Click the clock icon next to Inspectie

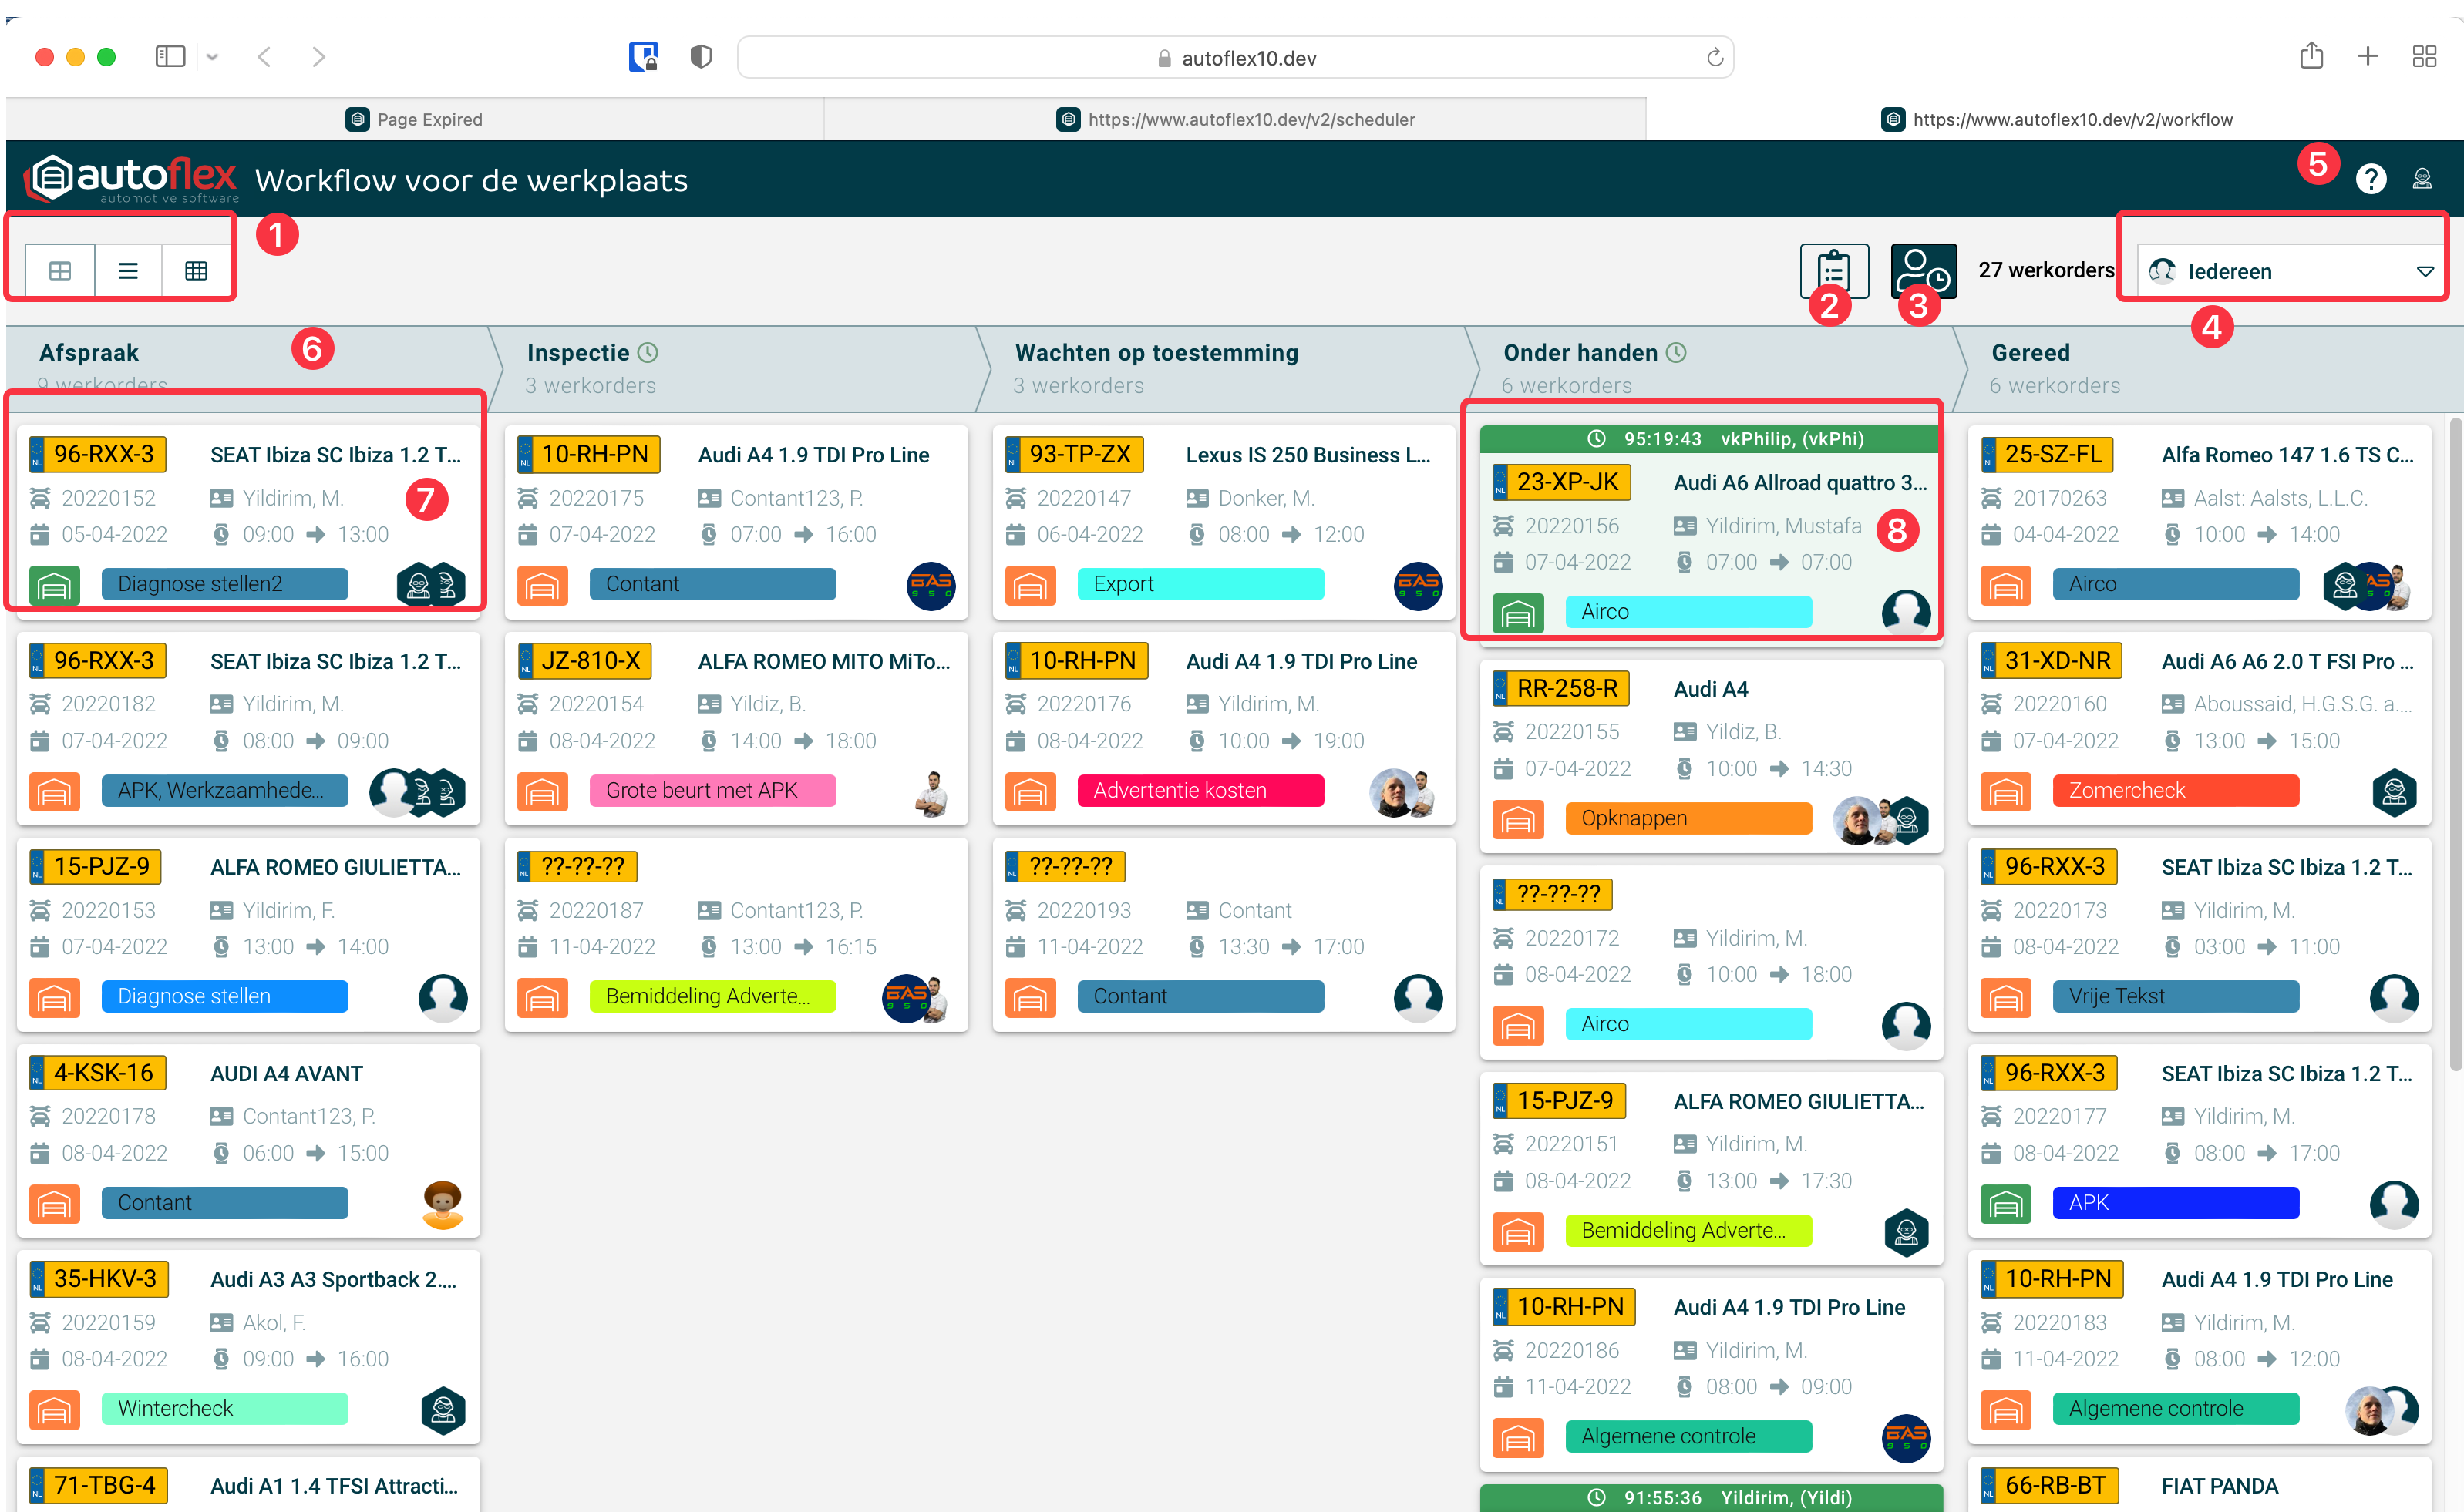click(648, 352)
